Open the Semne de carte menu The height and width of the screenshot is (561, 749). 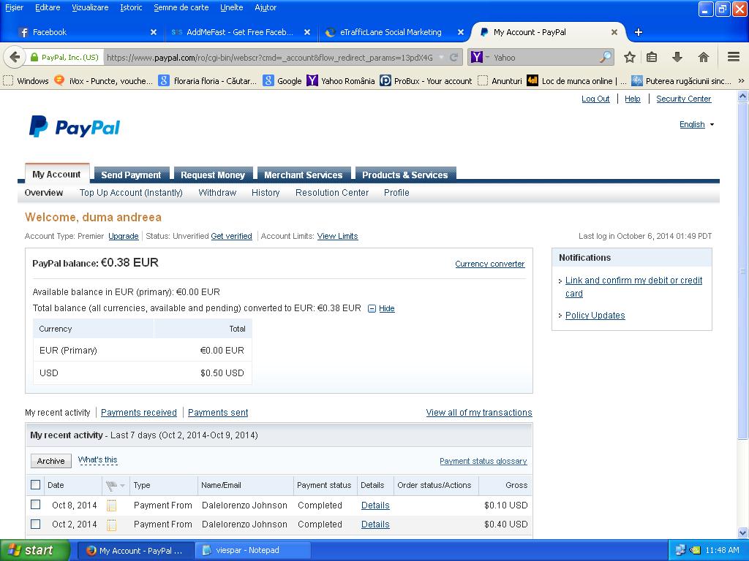click(x=181, y=7)
